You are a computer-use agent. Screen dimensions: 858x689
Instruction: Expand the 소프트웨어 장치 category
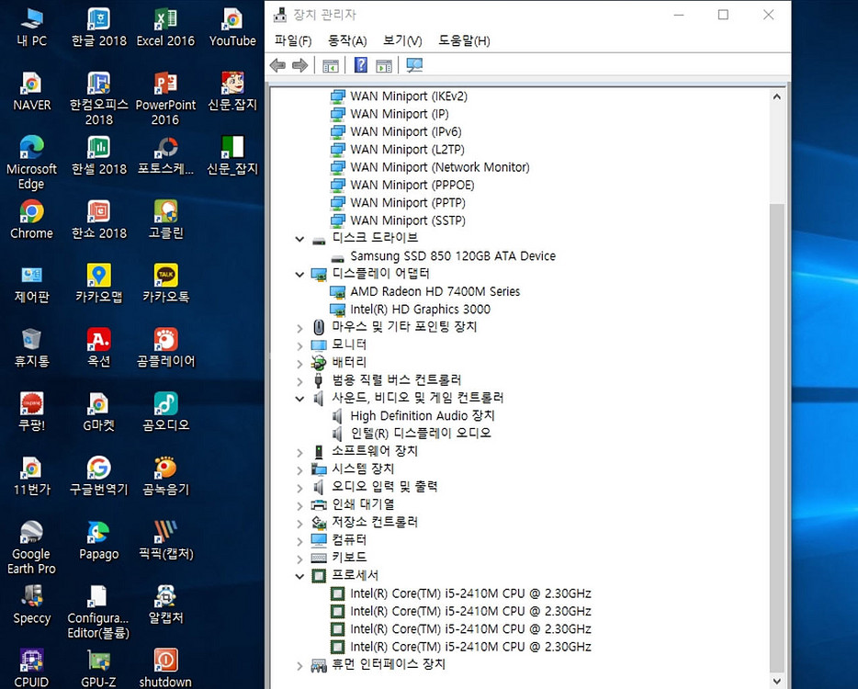pos(299,452)
